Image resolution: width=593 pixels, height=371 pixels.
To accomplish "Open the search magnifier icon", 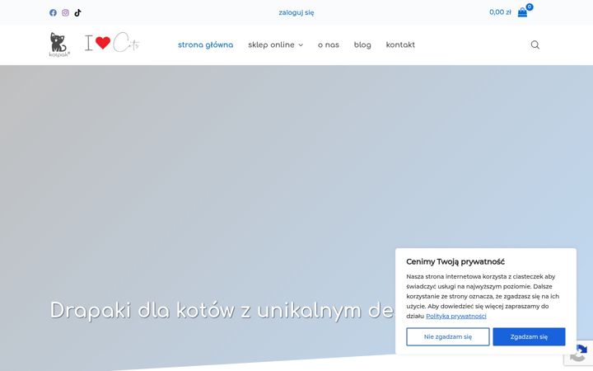I will pyautogui.click(x=535, y=45).
